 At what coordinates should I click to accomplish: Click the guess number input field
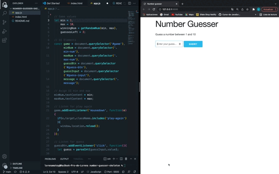pos(169,44)
